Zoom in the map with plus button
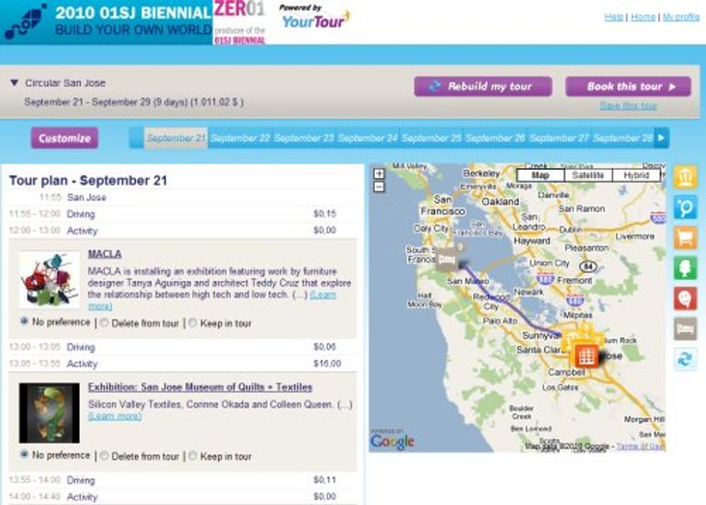The height and width of the screenshot is (505, 706). [x=380, y=174]
